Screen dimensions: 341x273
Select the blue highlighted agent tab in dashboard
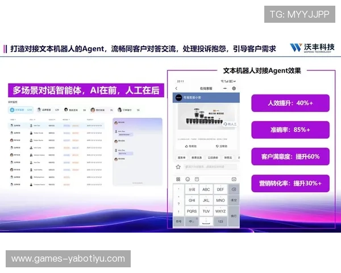20,110
